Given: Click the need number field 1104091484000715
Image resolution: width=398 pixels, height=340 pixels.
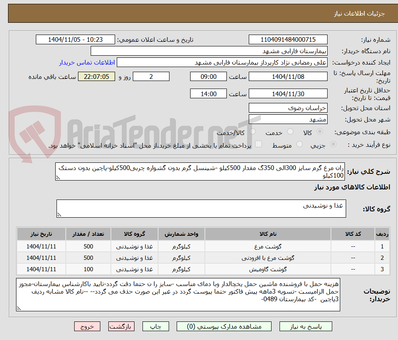Looking at the screenshot, I should 288,40.
